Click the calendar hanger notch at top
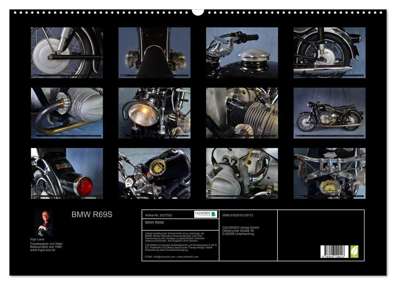The height and width of the screenshot is (285, 396). pos(198,12)
